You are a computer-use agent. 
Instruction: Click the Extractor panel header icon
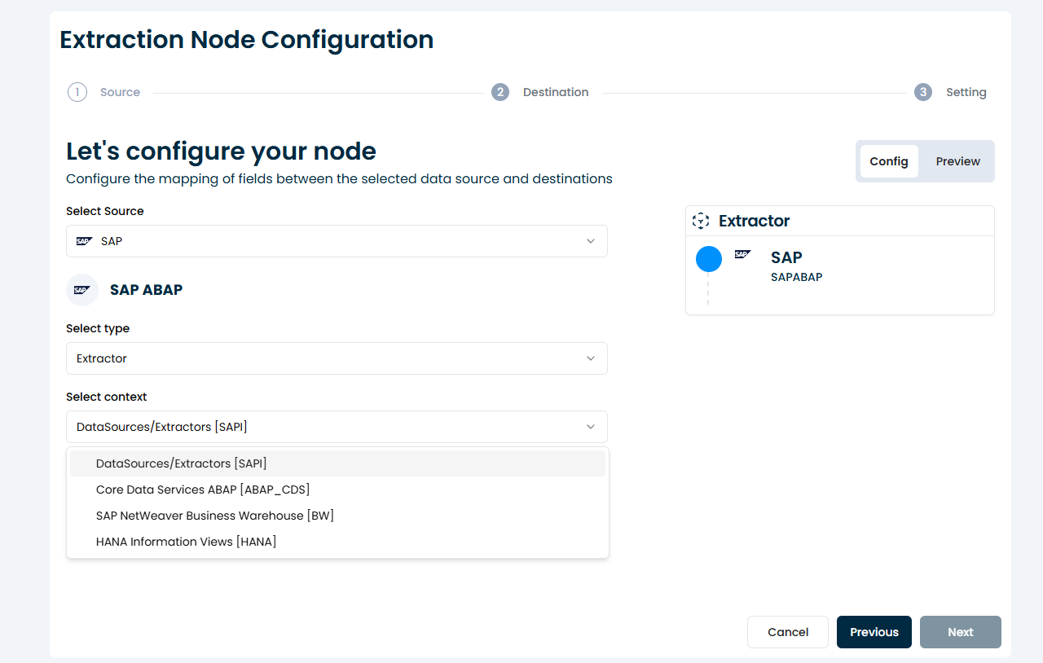tap(700, 221)
